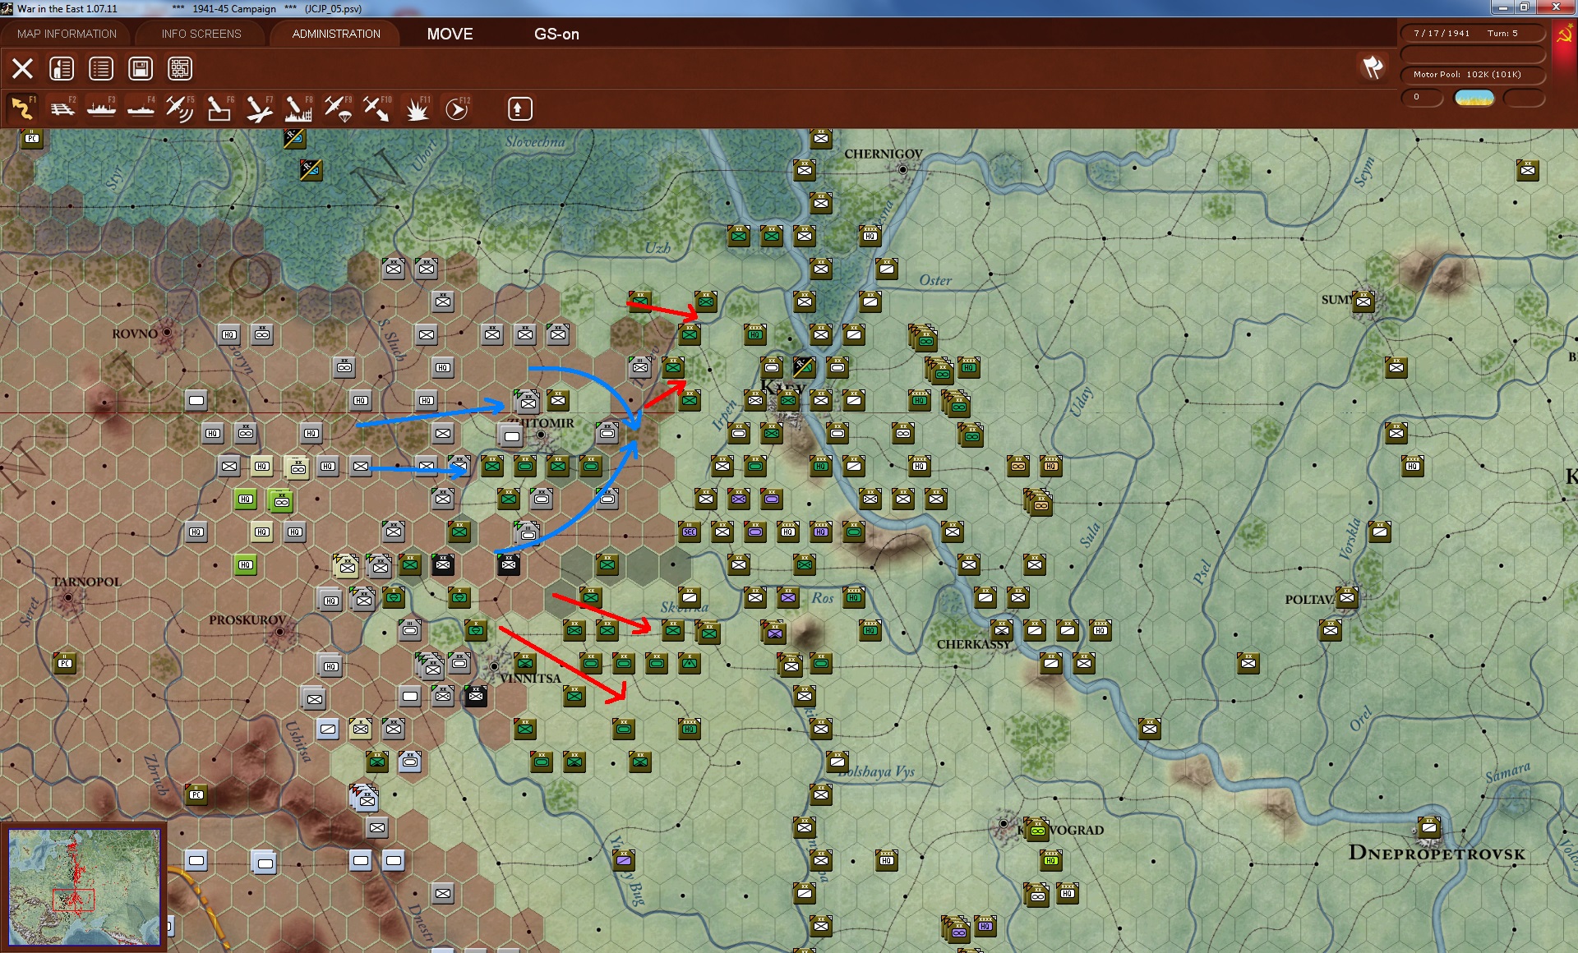Select the TARNOPOL city marker
Screen dimensions: 1578x953
click(x=69, y=597)
